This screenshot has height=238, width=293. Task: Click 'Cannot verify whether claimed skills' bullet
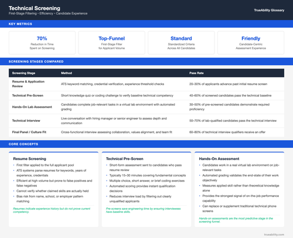tap(53, 191)
